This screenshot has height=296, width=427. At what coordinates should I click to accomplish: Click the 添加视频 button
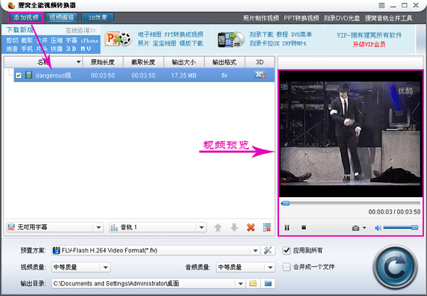pyautogui.click(x=26, y=18)
